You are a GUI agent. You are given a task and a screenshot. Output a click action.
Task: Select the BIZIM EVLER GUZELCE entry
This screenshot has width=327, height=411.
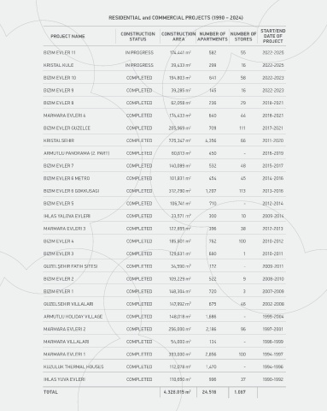tap(67, 128)
